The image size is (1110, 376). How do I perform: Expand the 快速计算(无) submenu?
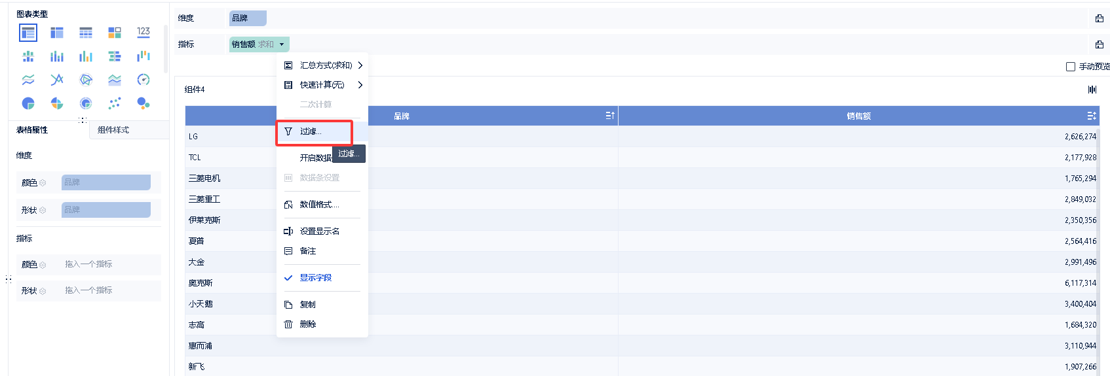322,85
